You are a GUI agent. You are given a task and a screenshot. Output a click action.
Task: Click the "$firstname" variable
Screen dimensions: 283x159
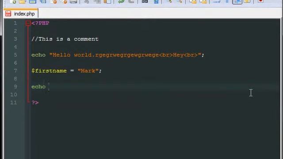[x=49, y=71]
